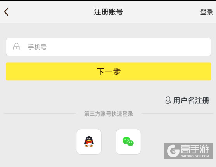The height and width of the screenshot is (167, 216).
Task: Click the G logo in watermark
Action: coord(173,151)
